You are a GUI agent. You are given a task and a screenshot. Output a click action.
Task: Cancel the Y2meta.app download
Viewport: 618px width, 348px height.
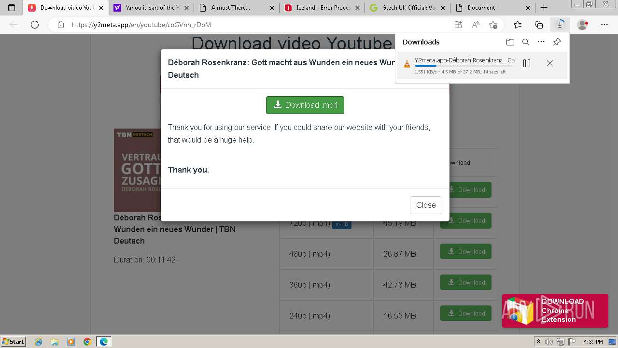tap(550, 63)
